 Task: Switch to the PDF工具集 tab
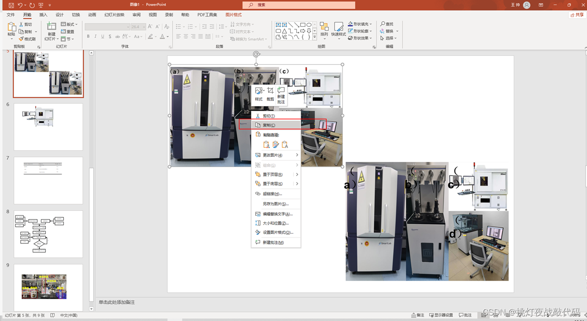point(207,15)
